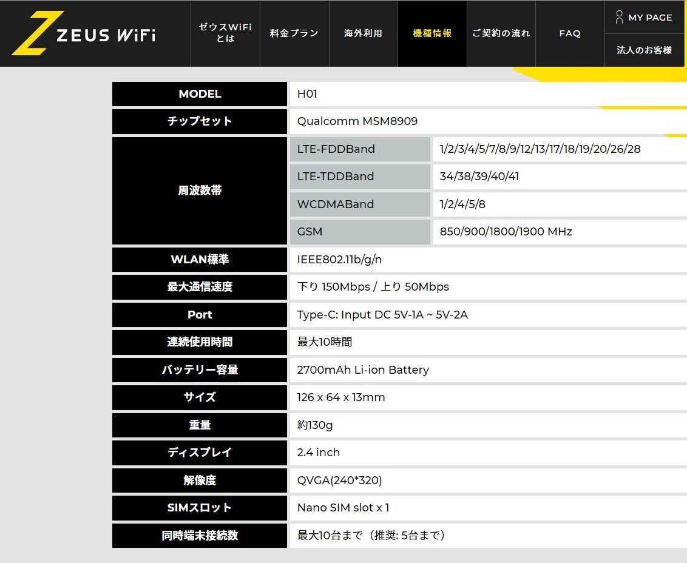Click the person icon beside MY PAGE
Image resolution: width=687 pixels, height=563 pixels.
coord(619,17)
